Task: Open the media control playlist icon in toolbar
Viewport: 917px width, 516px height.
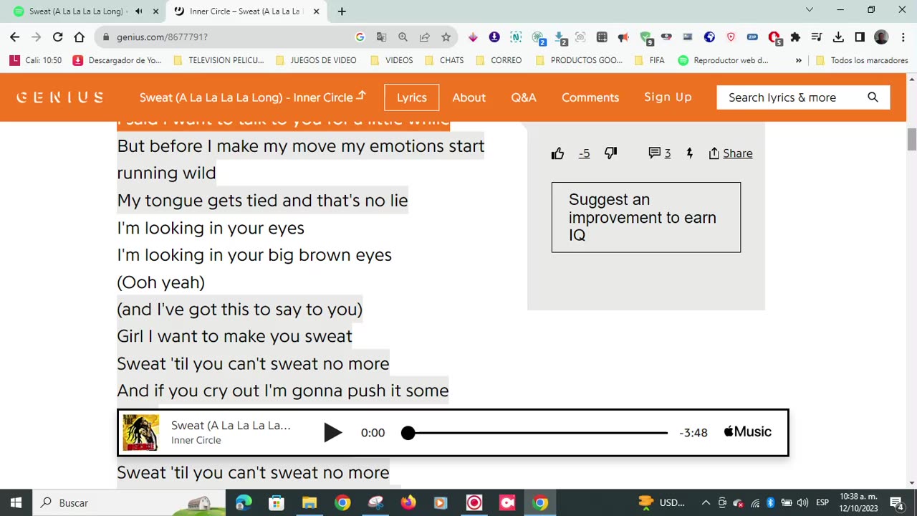Action: pos(817,37)
